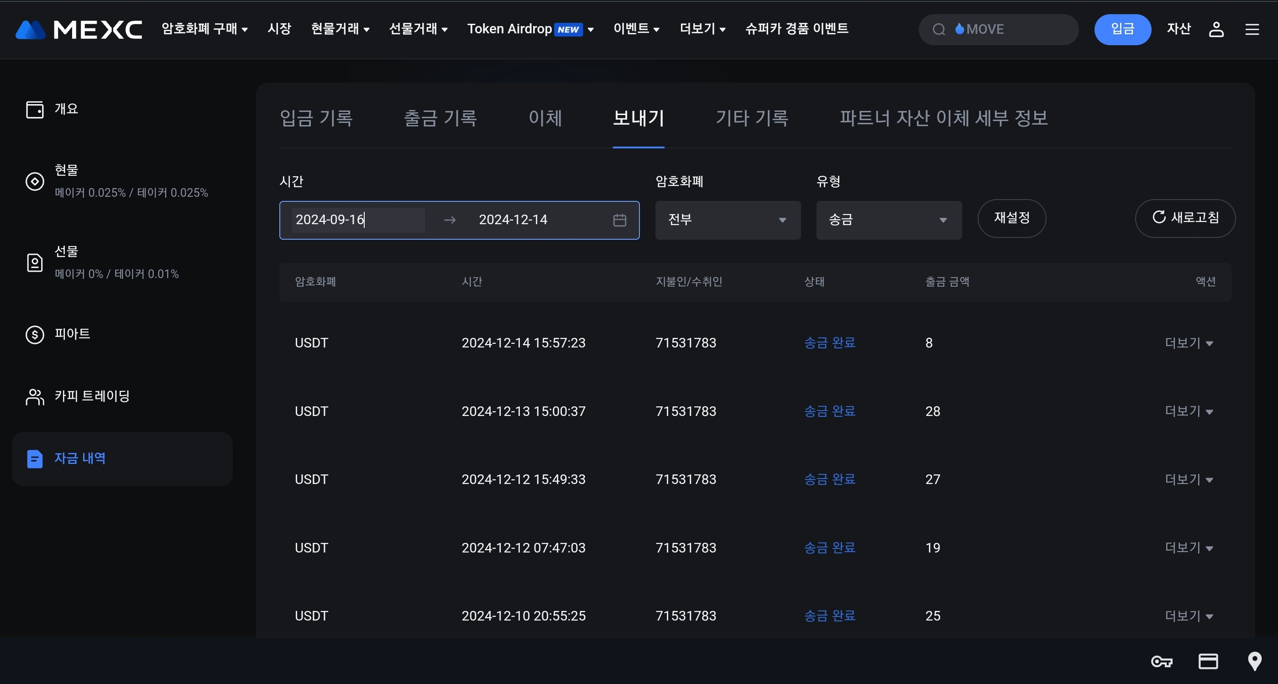Click the location pin icon
The image size is (1278, 684).
tap(1254, 661)
